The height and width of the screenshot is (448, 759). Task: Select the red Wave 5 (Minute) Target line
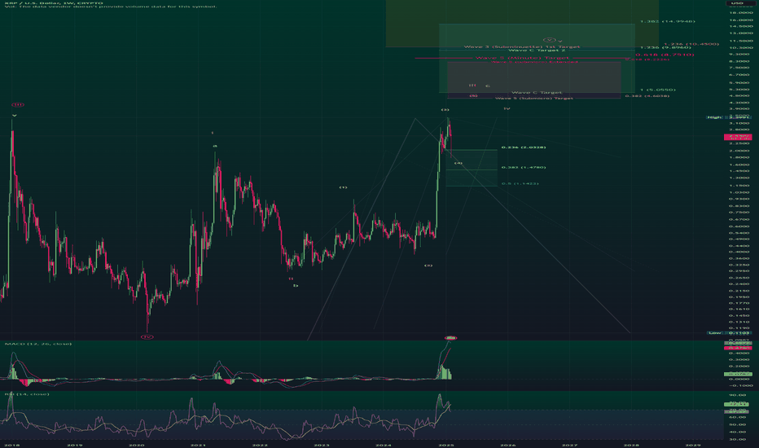[x=522, y=58]
